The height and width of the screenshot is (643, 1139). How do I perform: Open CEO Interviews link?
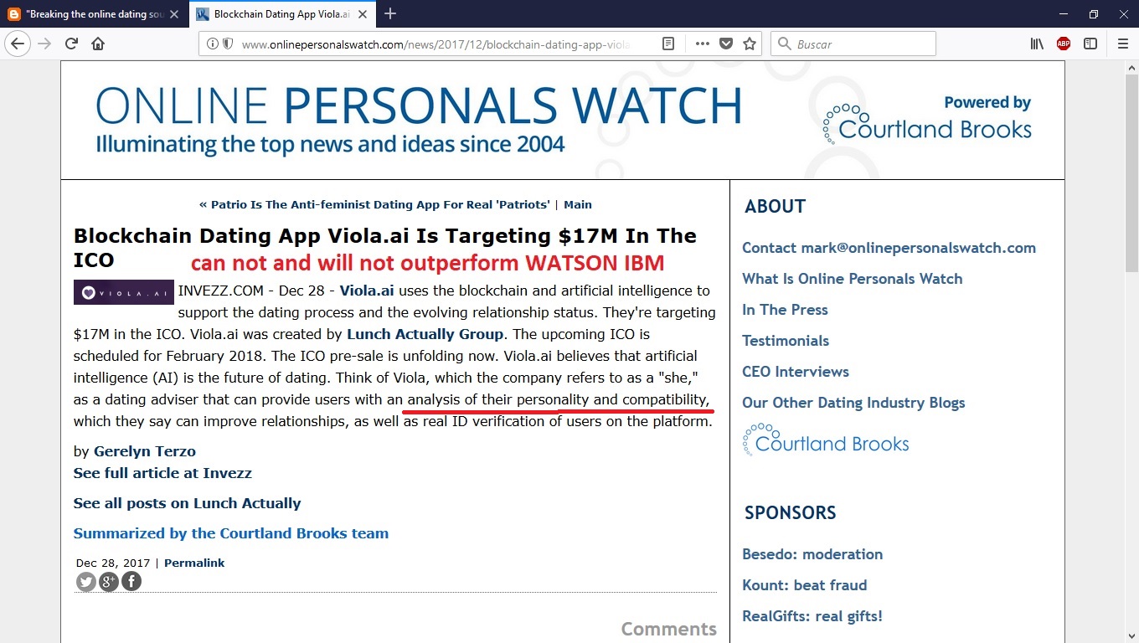(796, 372)
